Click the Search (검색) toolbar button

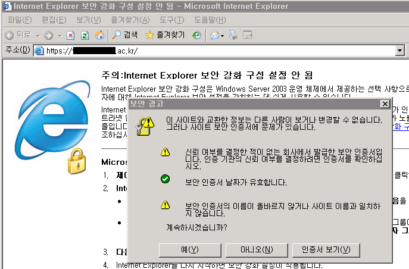coord(124,35)
